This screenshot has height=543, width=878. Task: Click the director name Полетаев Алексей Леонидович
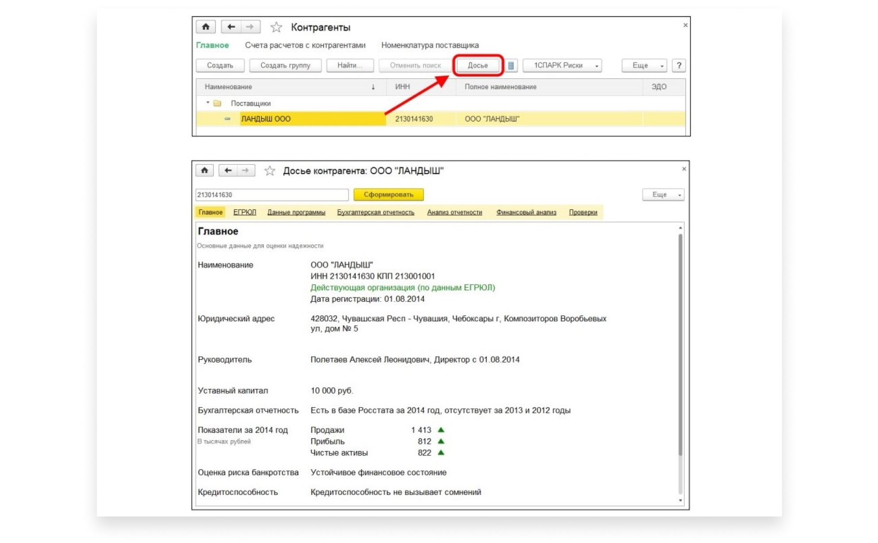pyautogui.click(x=370, y=359)
